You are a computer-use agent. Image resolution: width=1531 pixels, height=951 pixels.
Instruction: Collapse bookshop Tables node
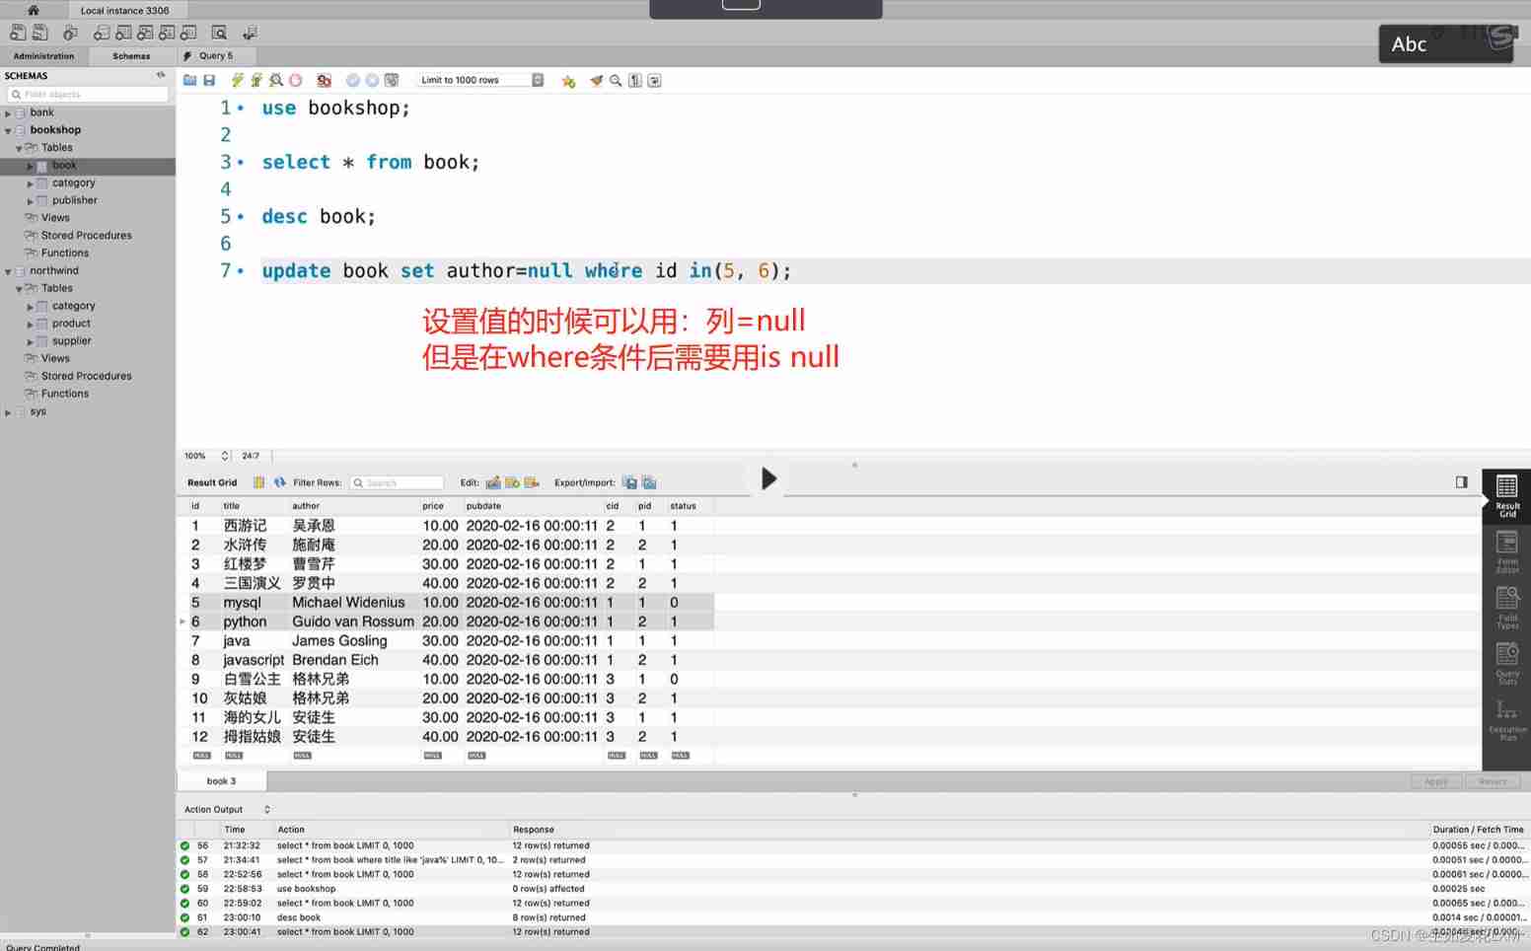point(19,149)
